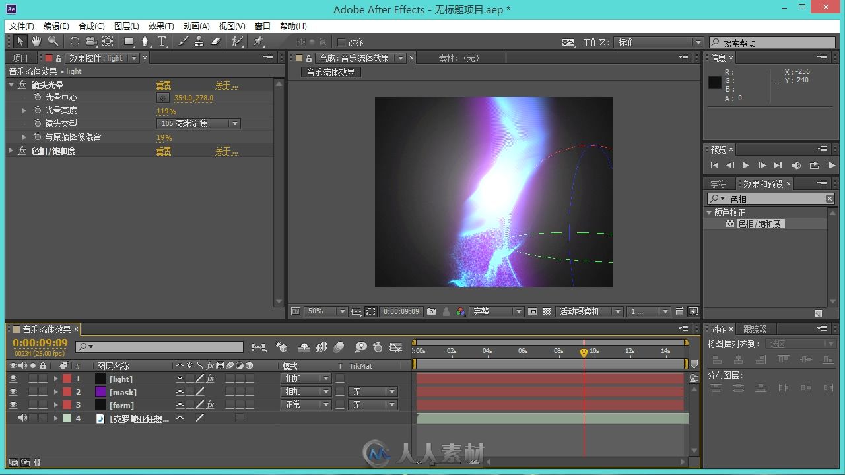
Task: Select the Eraser tool
Action: click(x=215, y=42)
